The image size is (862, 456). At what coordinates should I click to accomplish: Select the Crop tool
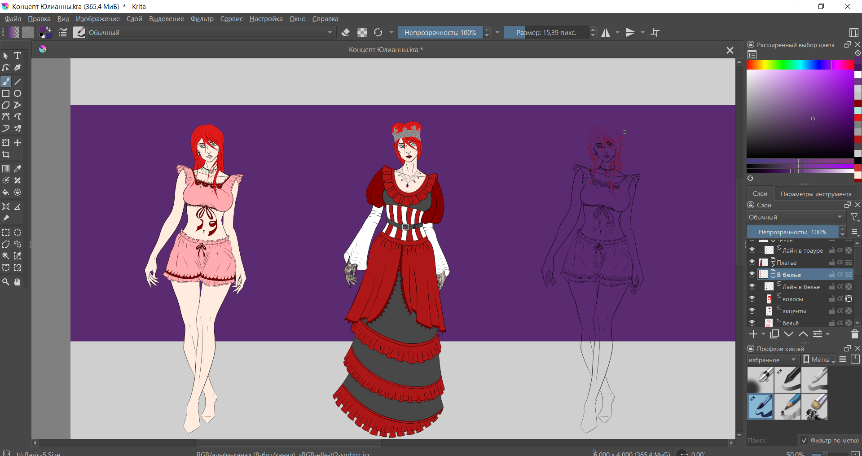point(6,154)
